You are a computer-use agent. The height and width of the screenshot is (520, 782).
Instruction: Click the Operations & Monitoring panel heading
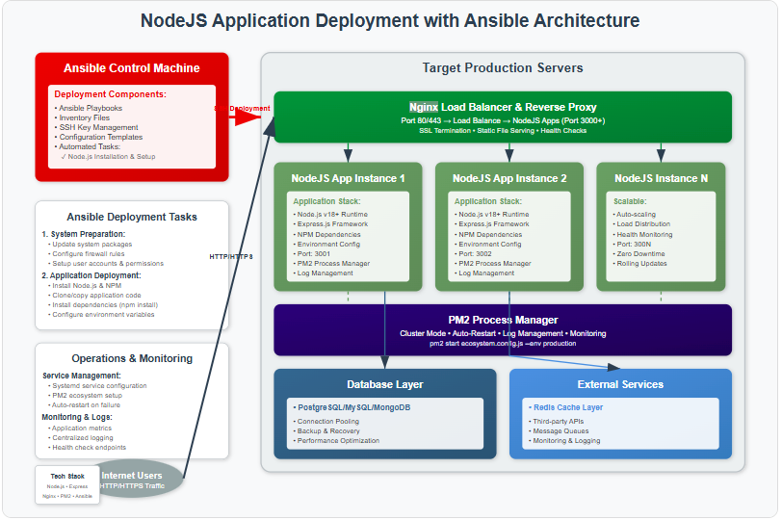(132, 358)
